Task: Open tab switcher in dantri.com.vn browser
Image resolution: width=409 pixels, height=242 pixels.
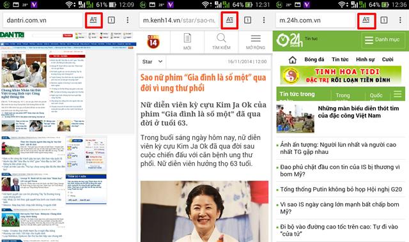Action: [111, 20]
